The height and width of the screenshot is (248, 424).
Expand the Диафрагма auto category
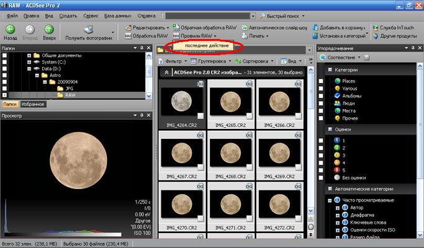pos(338,216)
